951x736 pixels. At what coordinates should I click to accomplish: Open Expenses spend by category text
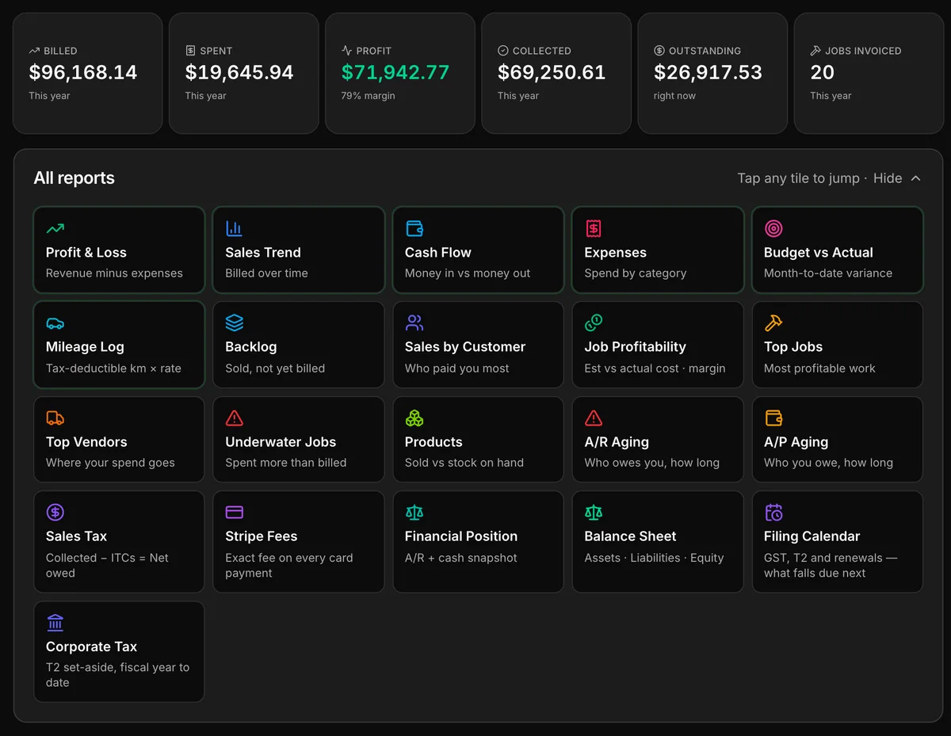click(636, 273)
